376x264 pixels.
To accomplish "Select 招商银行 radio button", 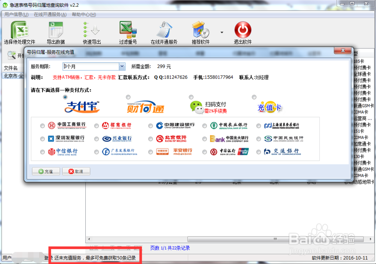I will [x=96, y=126].
